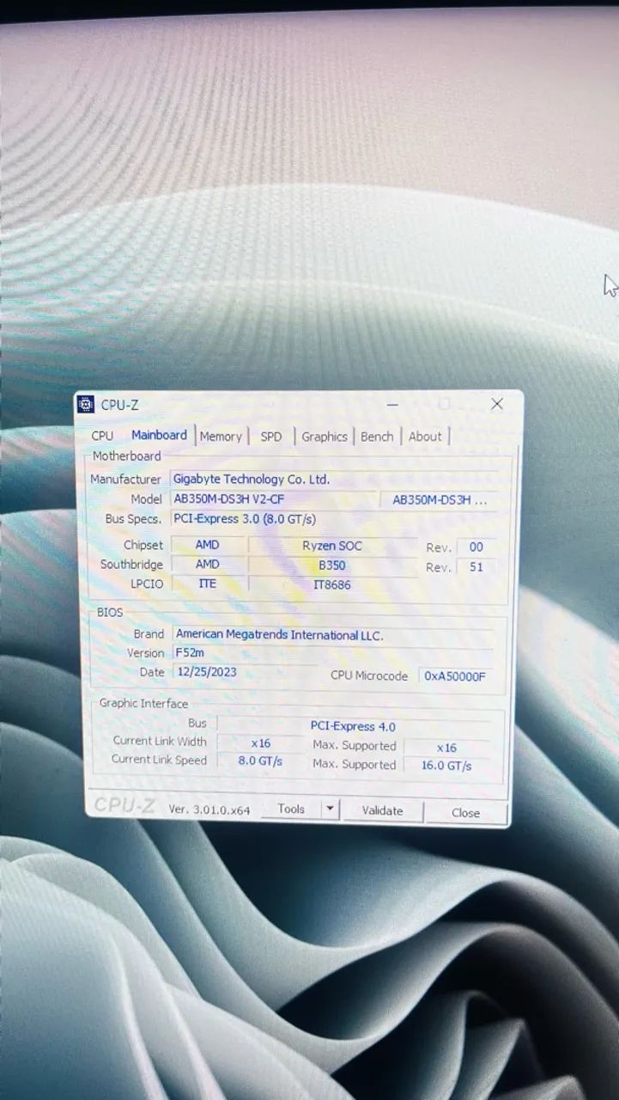Click Max. Supported speed 16.0 GT/s
The width and height of the screenshot is (619, 1100).
446,766
